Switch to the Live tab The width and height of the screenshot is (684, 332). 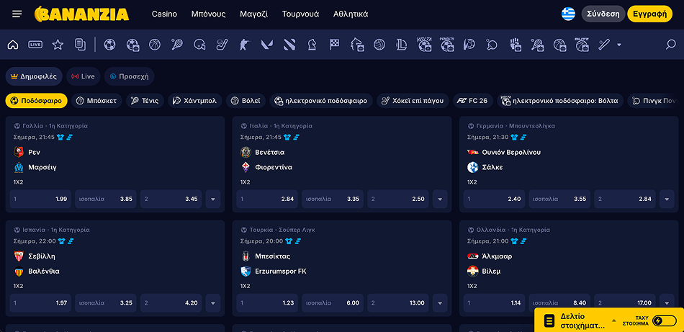click(x=83, y=76)
